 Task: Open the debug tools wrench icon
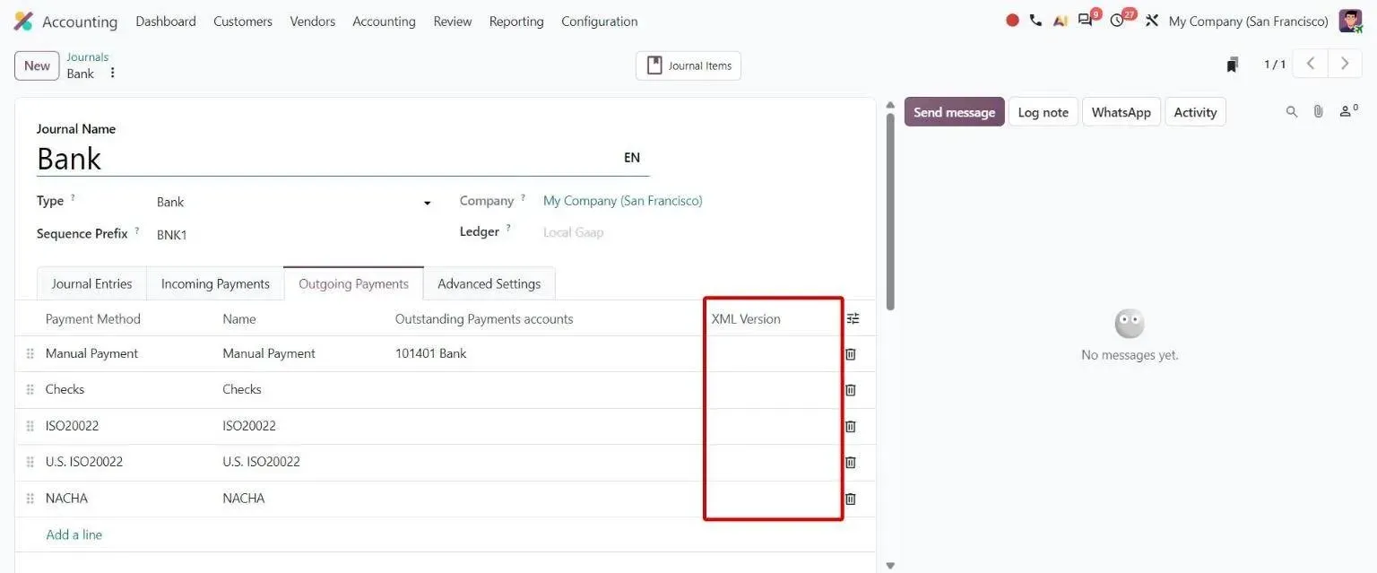1152,21
